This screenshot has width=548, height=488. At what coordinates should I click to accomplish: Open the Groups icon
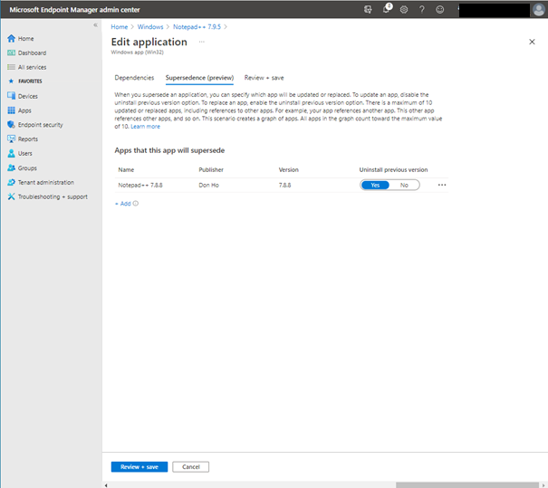tap(11, 168)
